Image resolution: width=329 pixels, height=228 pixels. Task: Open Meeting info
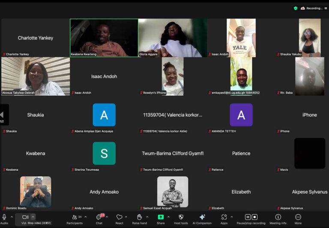278,217
